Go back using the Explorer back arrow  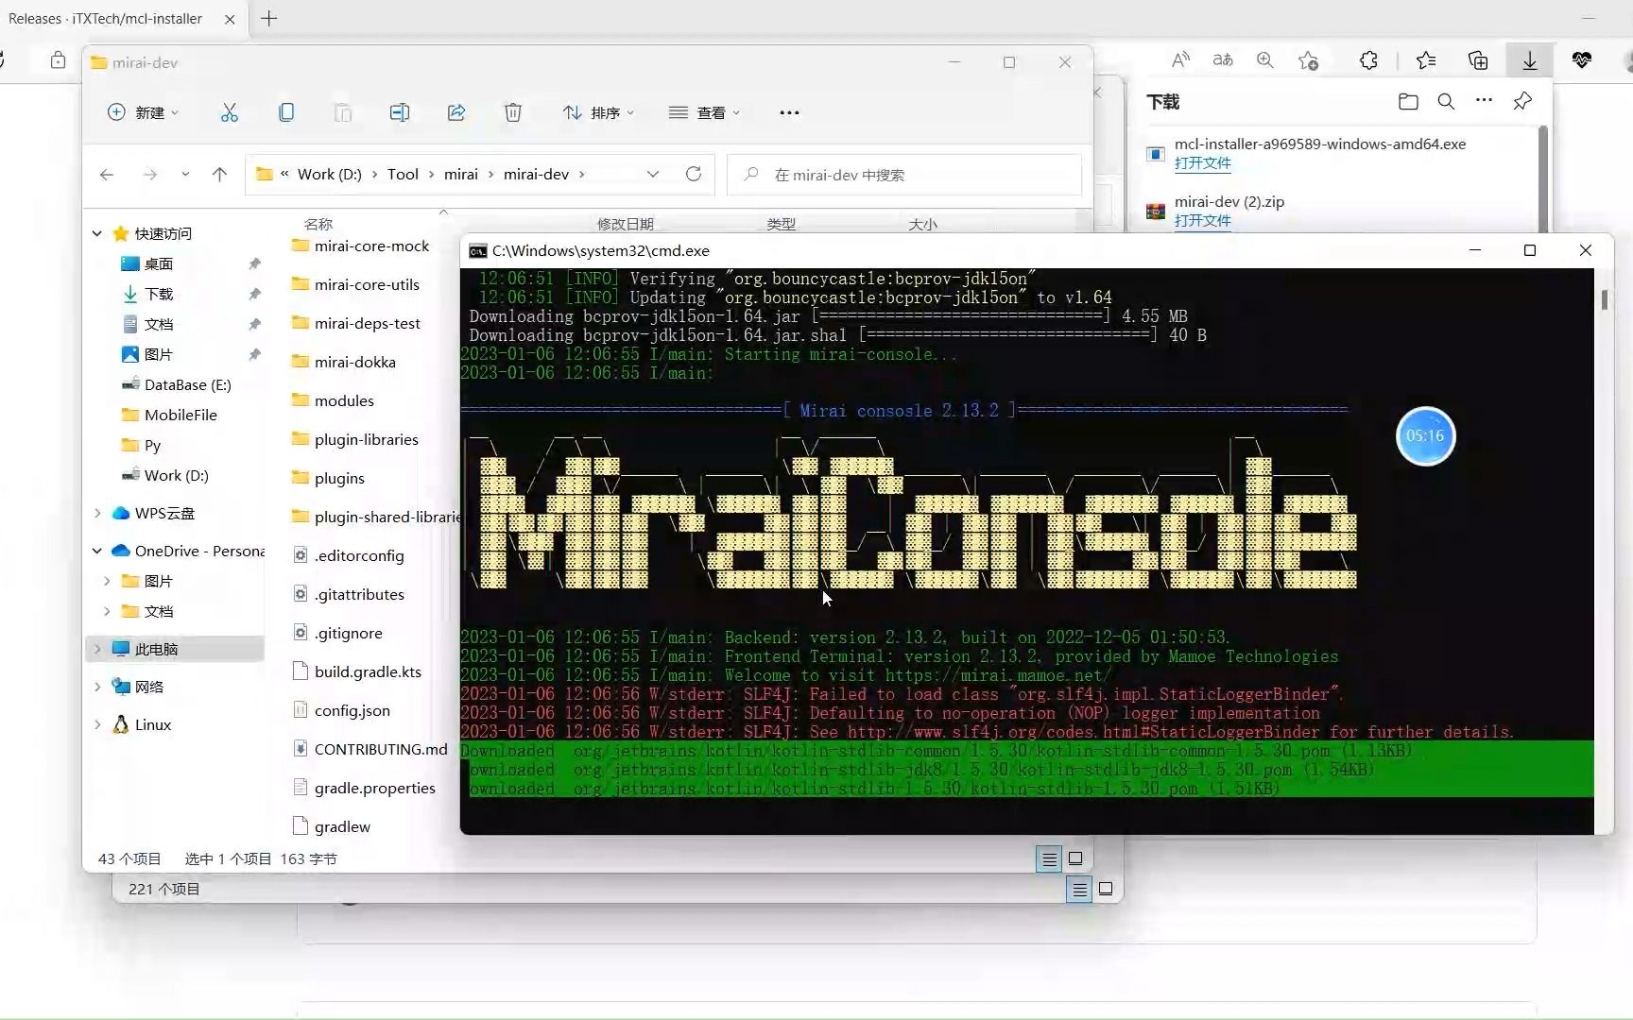[x=107, y=175]
